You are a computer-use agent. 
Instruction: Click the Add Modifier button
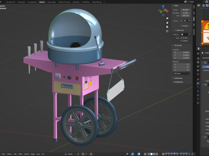tap(206, 58)
